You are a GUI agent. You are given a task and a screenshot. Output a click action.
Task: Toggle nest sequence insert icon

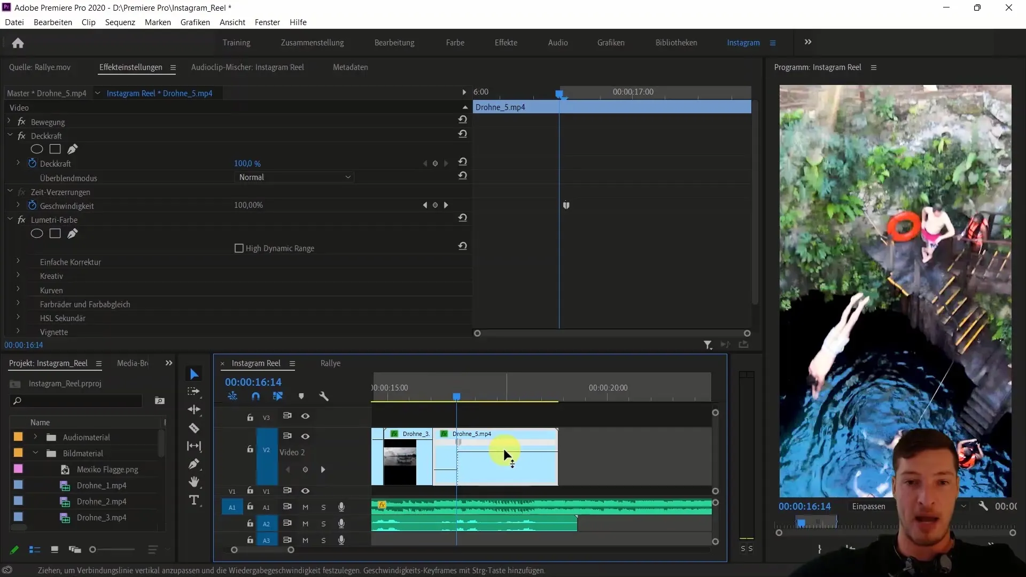[x=232, y=396]
